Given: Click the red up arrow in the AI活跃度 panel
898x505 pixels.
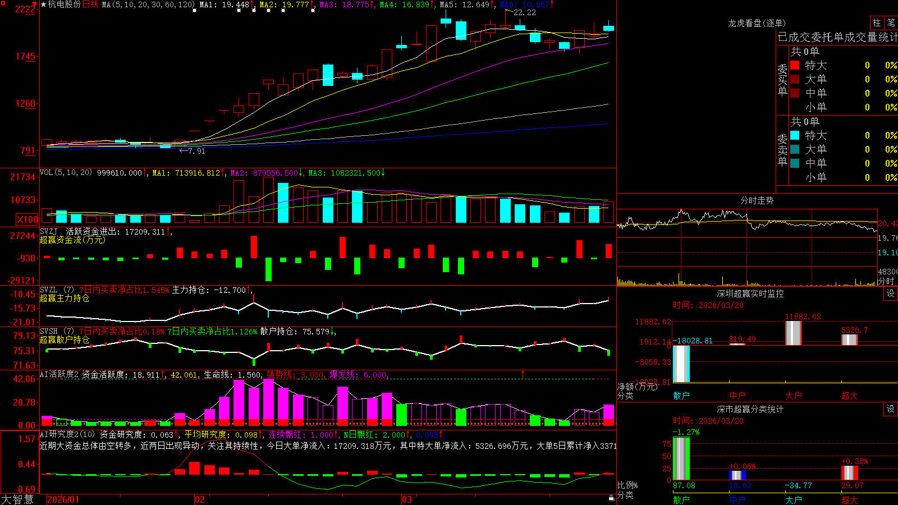Looking at the screenshot, I should pyautogui.click(x=523, y=374).
